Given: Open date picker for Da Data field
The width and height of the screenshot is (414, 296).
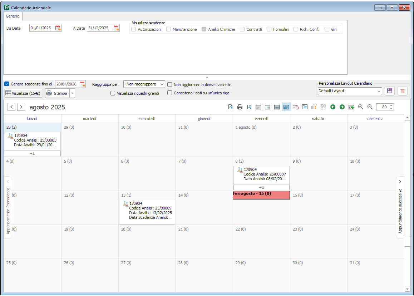Looking at the screenshot, I should [58, 28].
